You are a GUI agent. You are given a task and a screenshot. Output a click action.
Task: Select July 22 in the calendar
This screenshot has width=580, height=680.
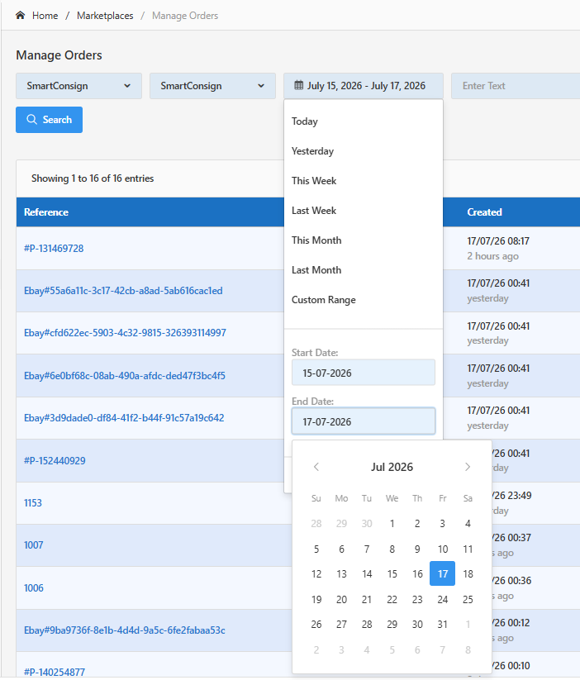tap(392, 599)
